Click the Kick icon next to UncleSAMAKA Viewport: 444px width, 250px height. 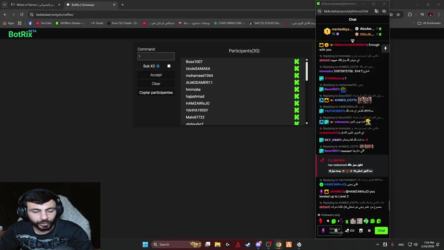point(297,68)
